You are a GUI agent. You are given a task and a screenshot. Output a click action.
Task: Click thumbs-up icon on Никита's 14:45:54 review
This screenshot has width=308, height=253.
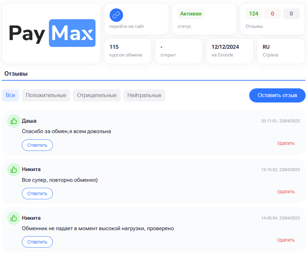point(14,218)
